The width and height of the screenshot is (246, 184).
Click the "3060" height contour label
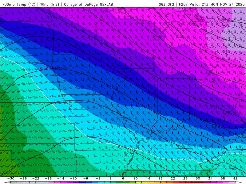pyautogui.click(x=58, y=68)
